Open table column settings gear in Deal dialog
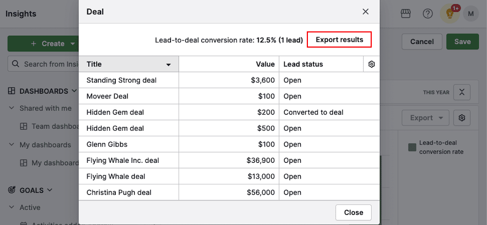 (x=371, y=64)
